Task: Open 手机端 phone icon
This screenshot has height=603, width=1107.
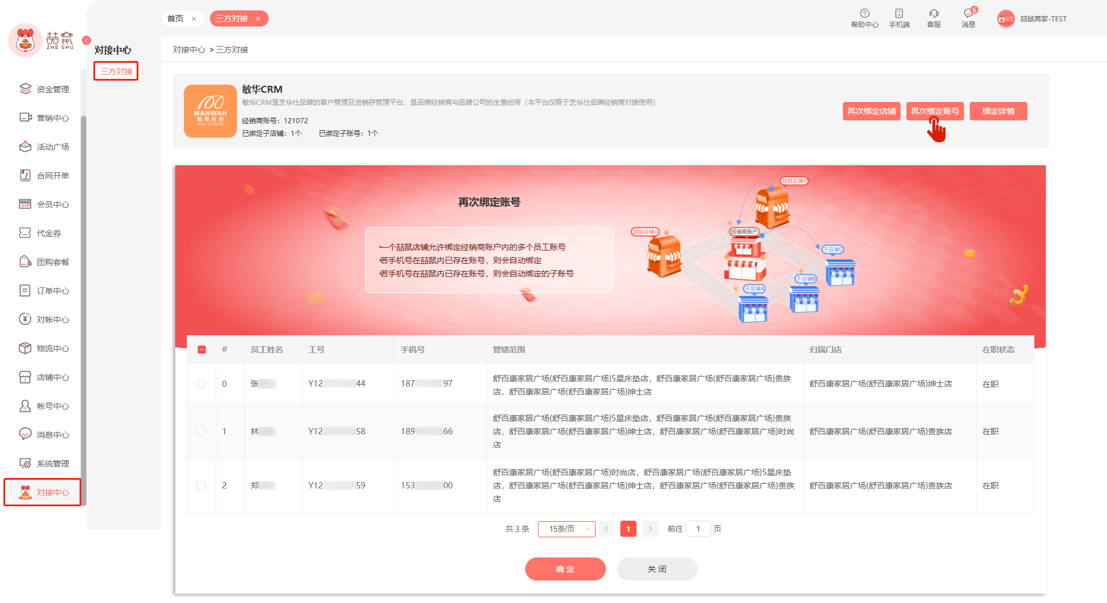Action: (x=899, y=13)
